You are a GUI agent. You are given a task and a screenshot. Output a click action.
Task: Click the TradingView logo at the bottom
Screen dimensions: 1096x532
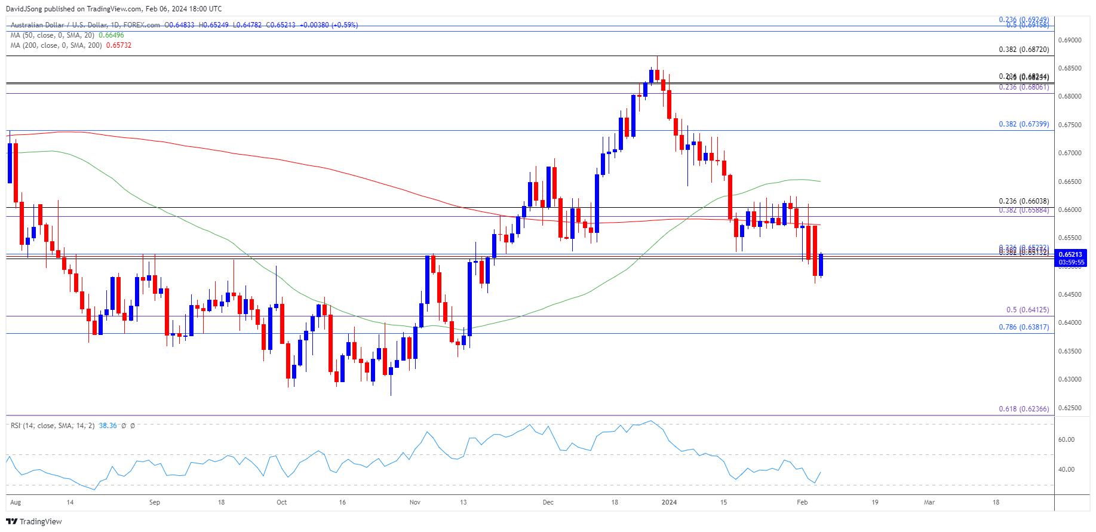point(34,521)
